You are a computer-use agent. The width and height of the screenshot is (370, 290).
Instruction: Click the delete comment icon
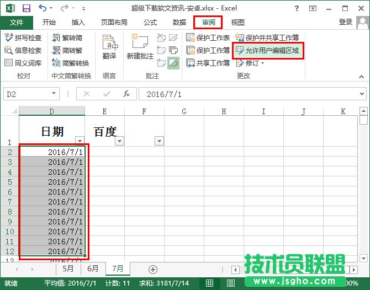point(161,37)
